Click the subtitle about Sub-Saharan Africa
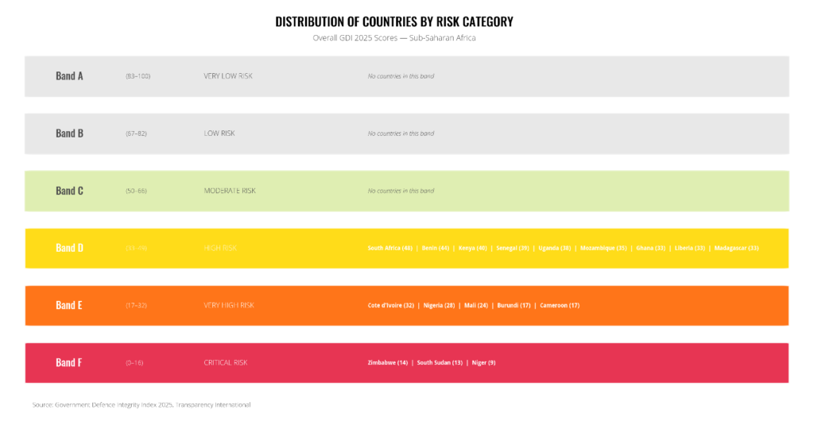 [394, 38]
